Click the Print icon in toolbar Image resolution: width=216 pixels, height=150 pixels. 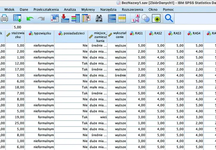coord(4,18)
